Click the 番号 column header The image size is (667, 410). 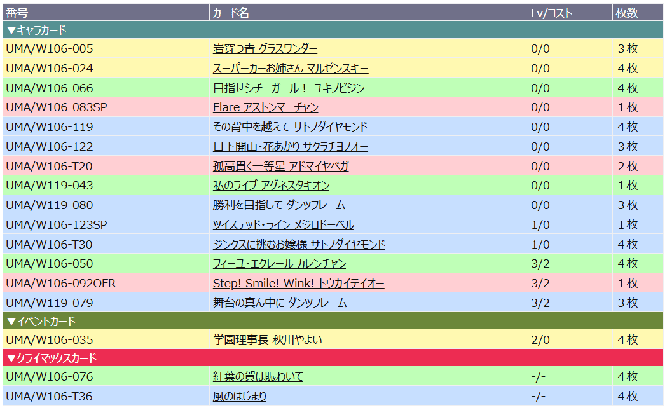coord(106,13)
